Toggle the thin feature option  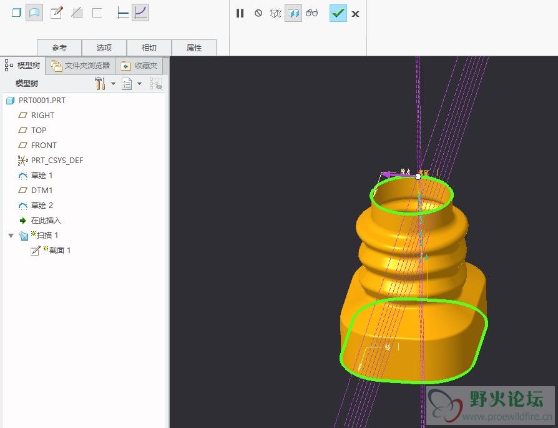click(x=97, y=13)
